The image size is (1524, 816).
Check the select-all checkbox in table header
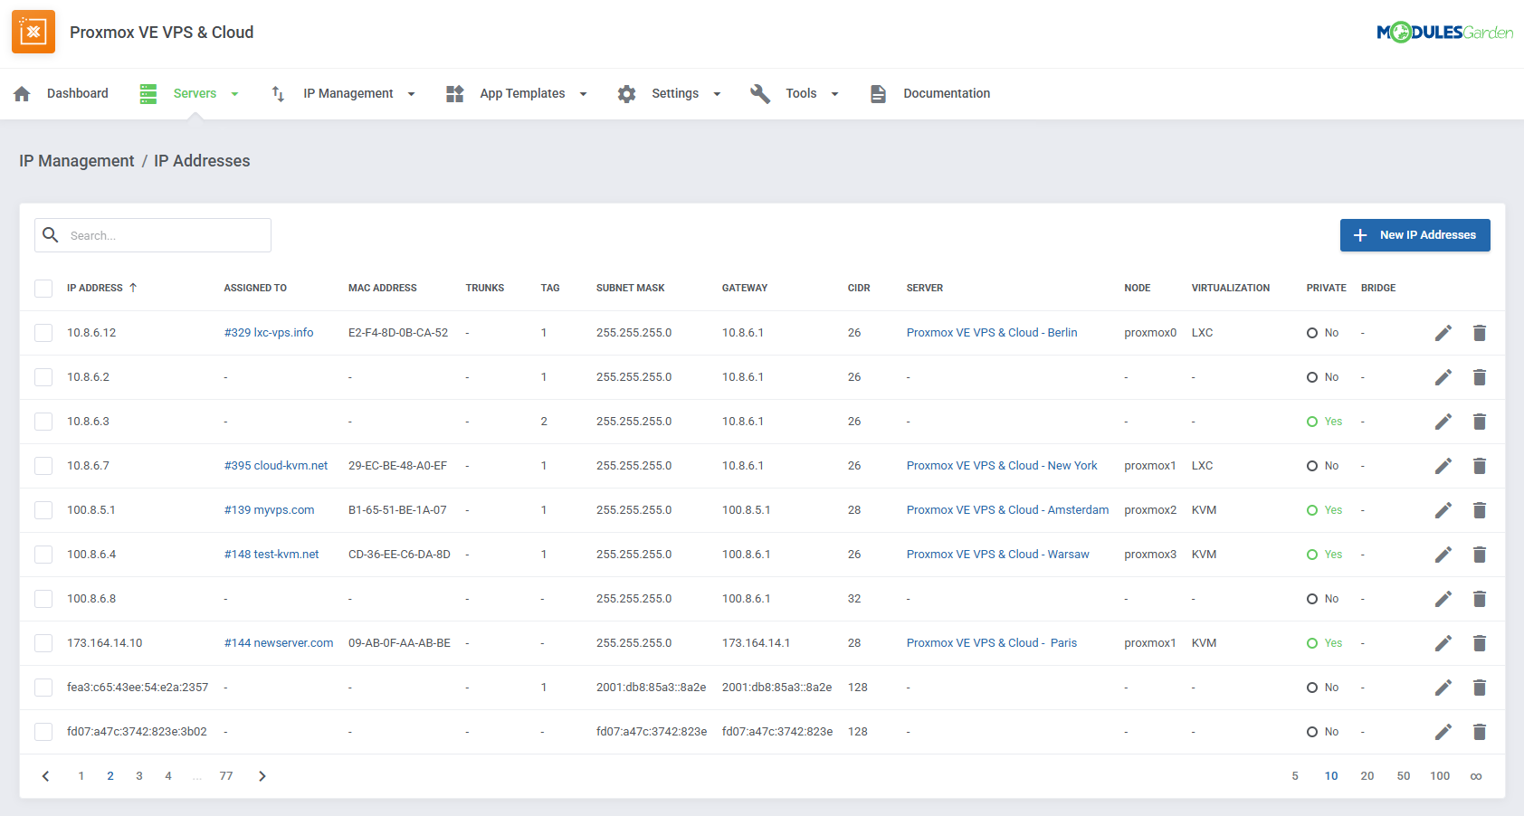[43, 288]
